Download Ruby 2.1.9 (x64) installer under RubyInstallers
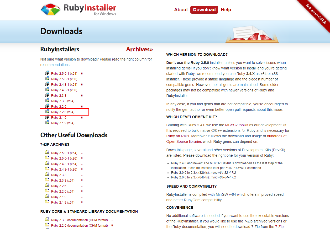The height and width of the screenshot is (229, 330). point(63,123)
